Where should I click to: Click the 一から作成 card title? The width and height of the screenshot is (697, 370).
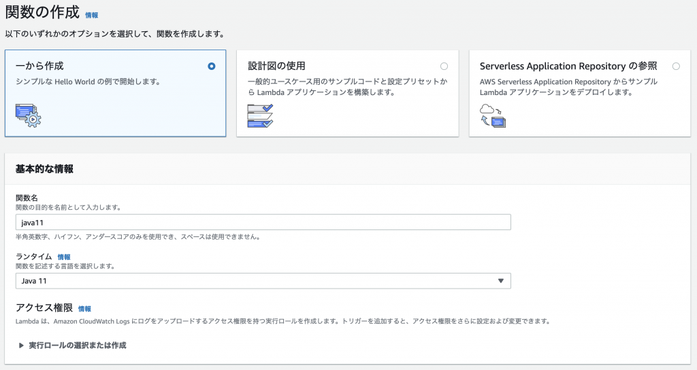point(39,66)
